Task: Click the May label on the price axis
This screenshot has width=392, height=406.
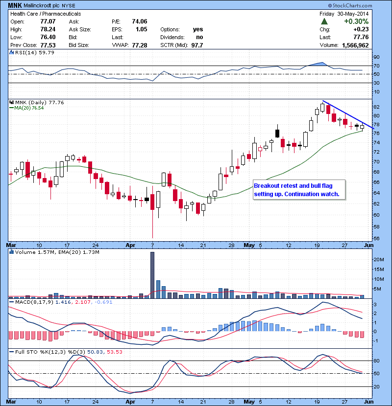Action: [250, 244]
